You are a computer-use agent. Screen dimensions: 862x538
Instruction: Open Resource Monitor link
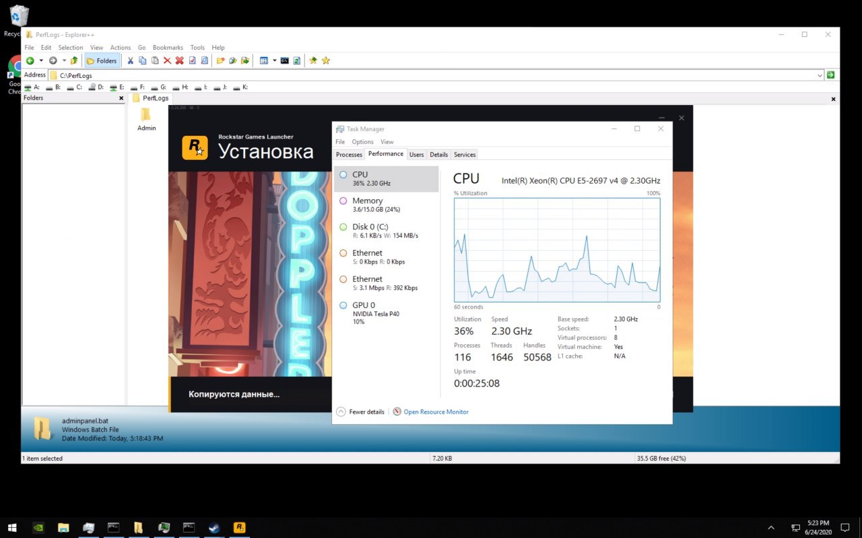[x=436, y=412]
